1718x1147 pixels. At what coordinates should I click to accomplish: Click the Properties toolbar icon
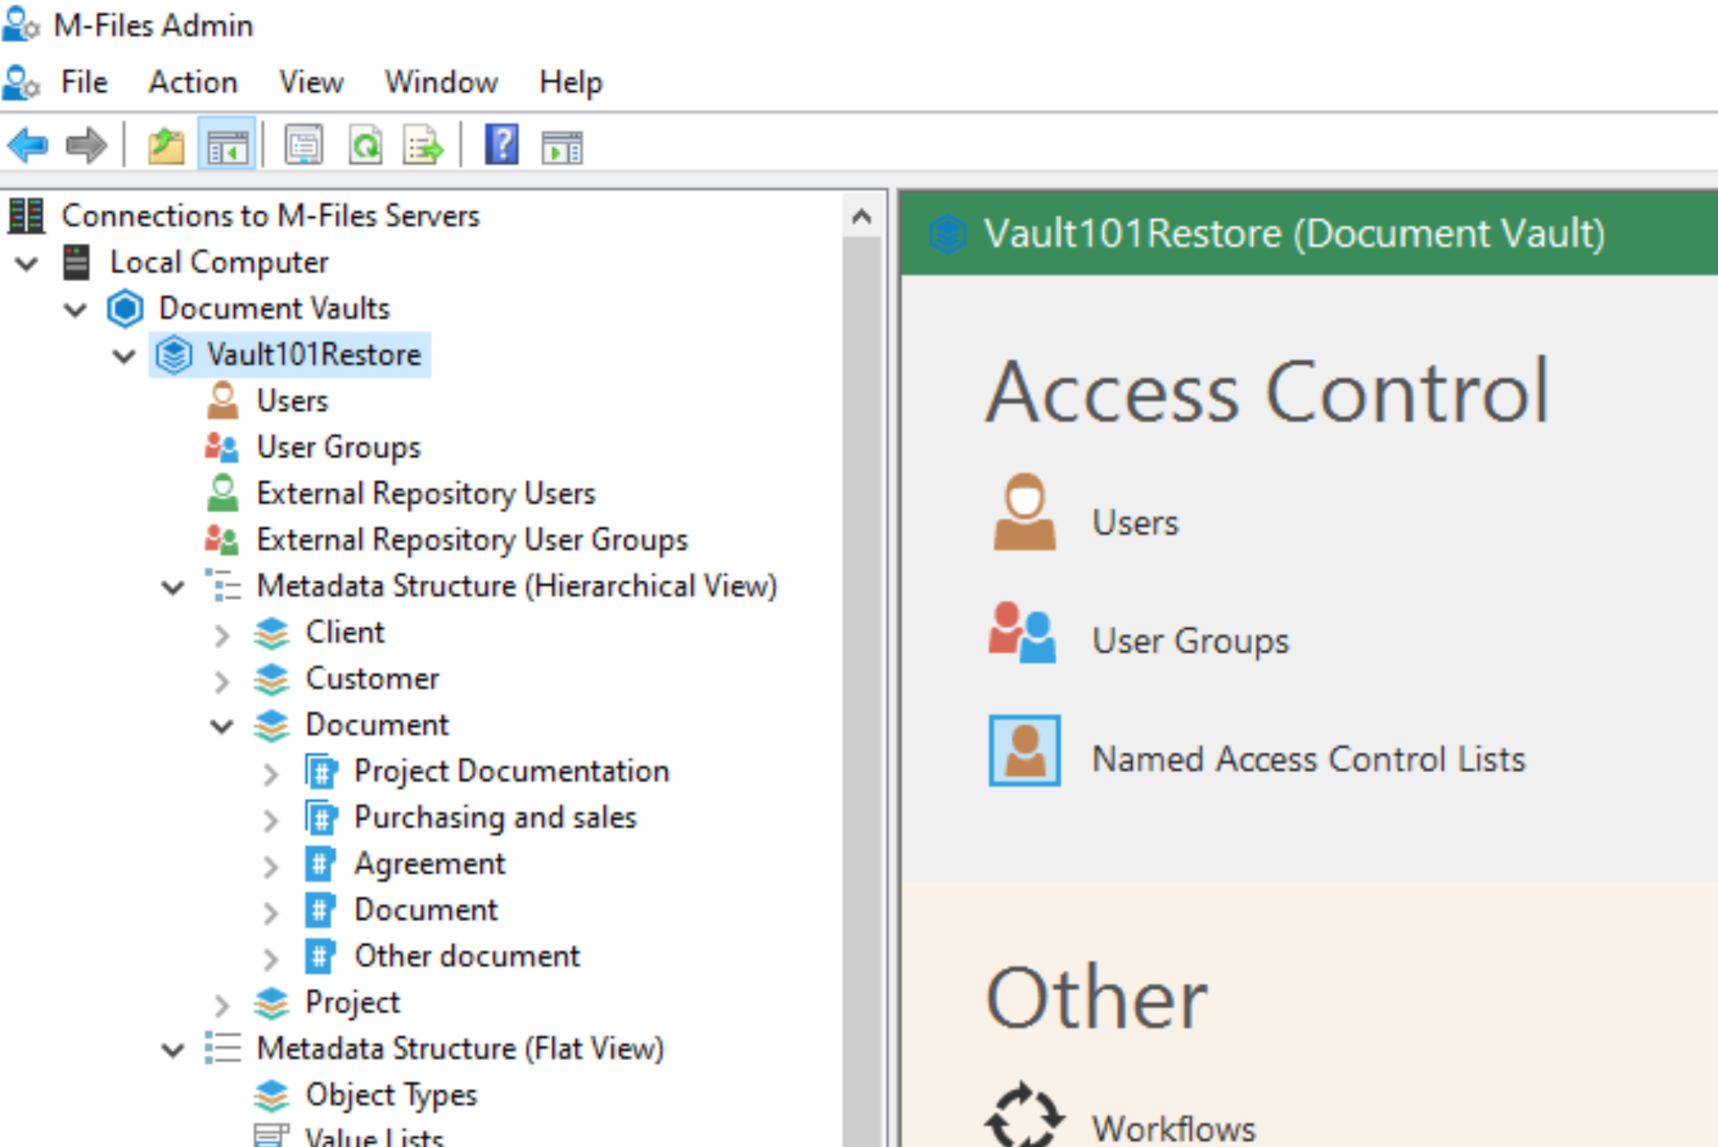[304, 146]
